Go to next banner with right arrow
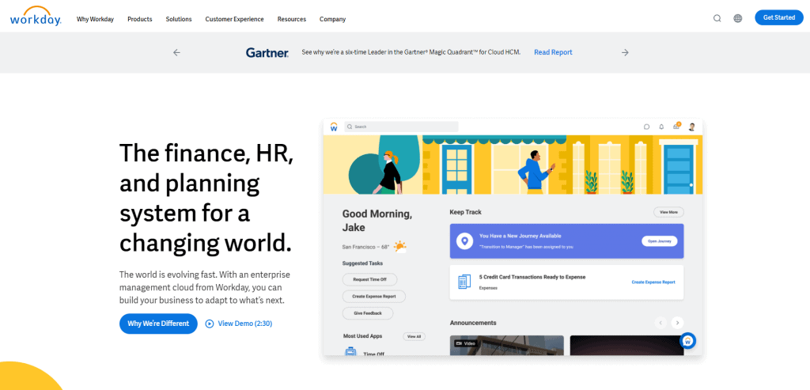 coord(625,52)
